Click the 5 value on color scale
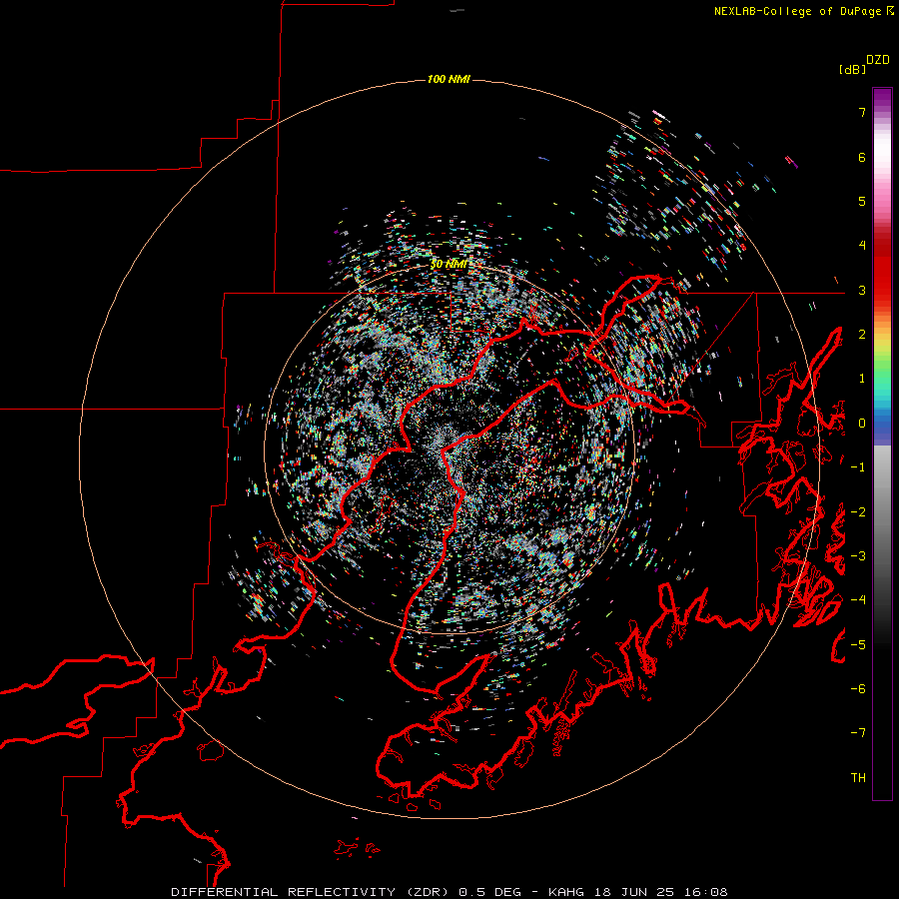899x899 pixels. tap(862, 201)
